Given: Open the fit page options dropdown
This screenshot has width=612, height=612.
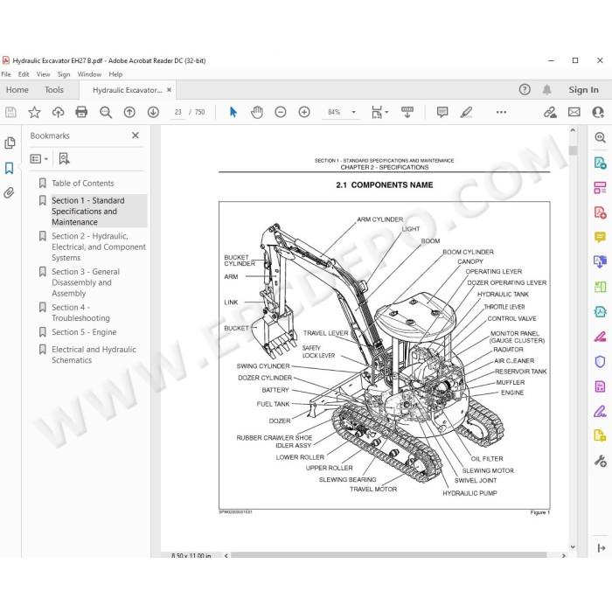Looking at the screenshot, I should click(379, 113).
